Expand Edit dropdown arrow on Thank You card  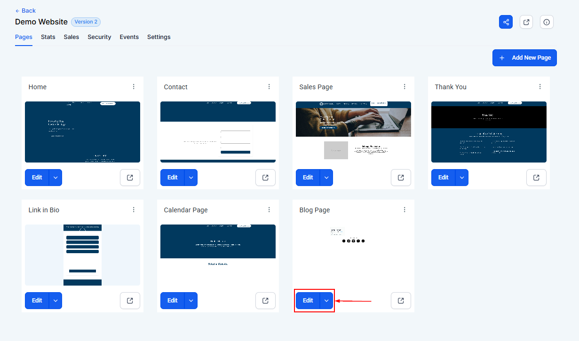[462, 178]
